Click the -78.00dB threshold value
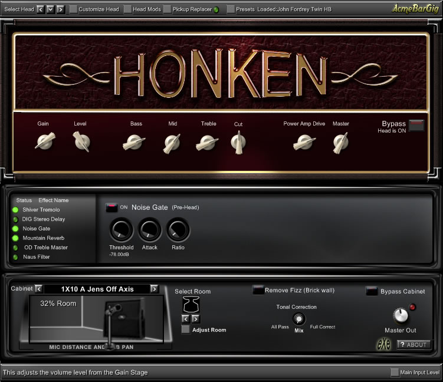Viewport: 443px width, 382px height. [119, 255]
